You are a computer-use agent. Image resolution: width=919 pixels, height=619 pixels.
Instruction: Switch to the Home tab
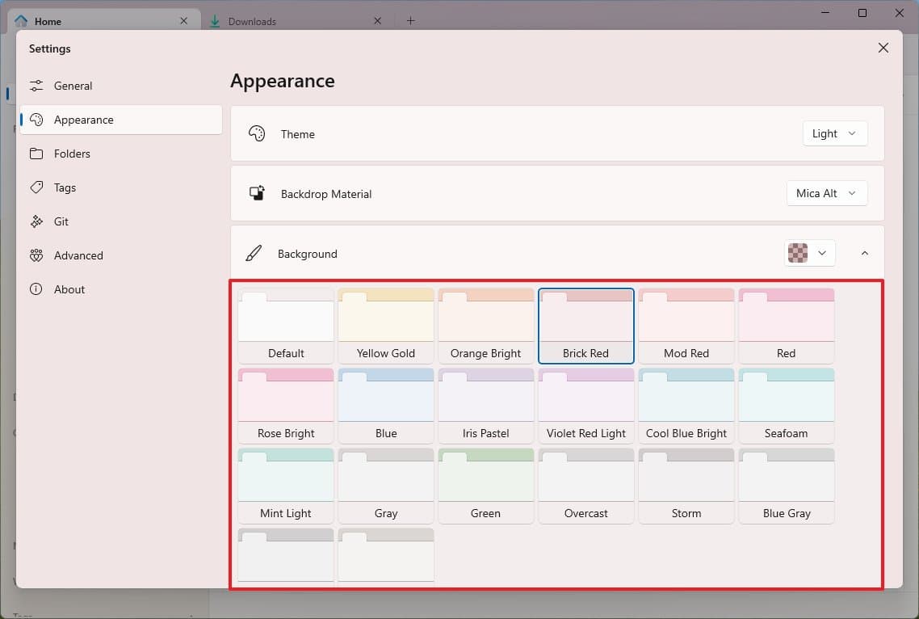48,20
